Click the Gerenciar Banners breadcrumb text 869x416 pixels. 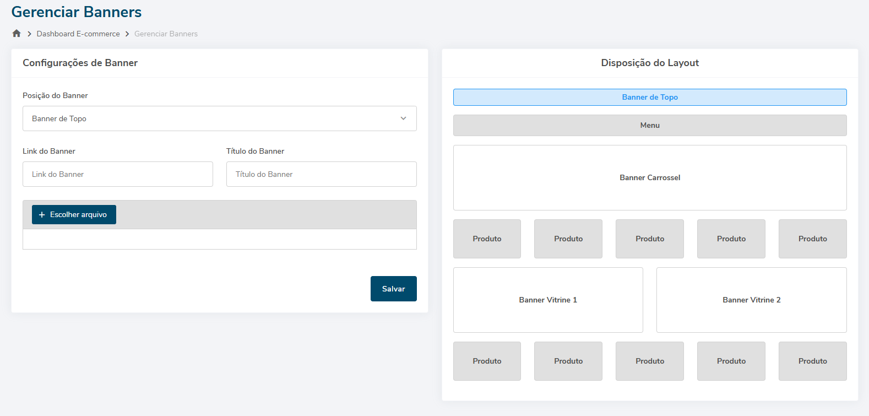[x=166, y=34]
